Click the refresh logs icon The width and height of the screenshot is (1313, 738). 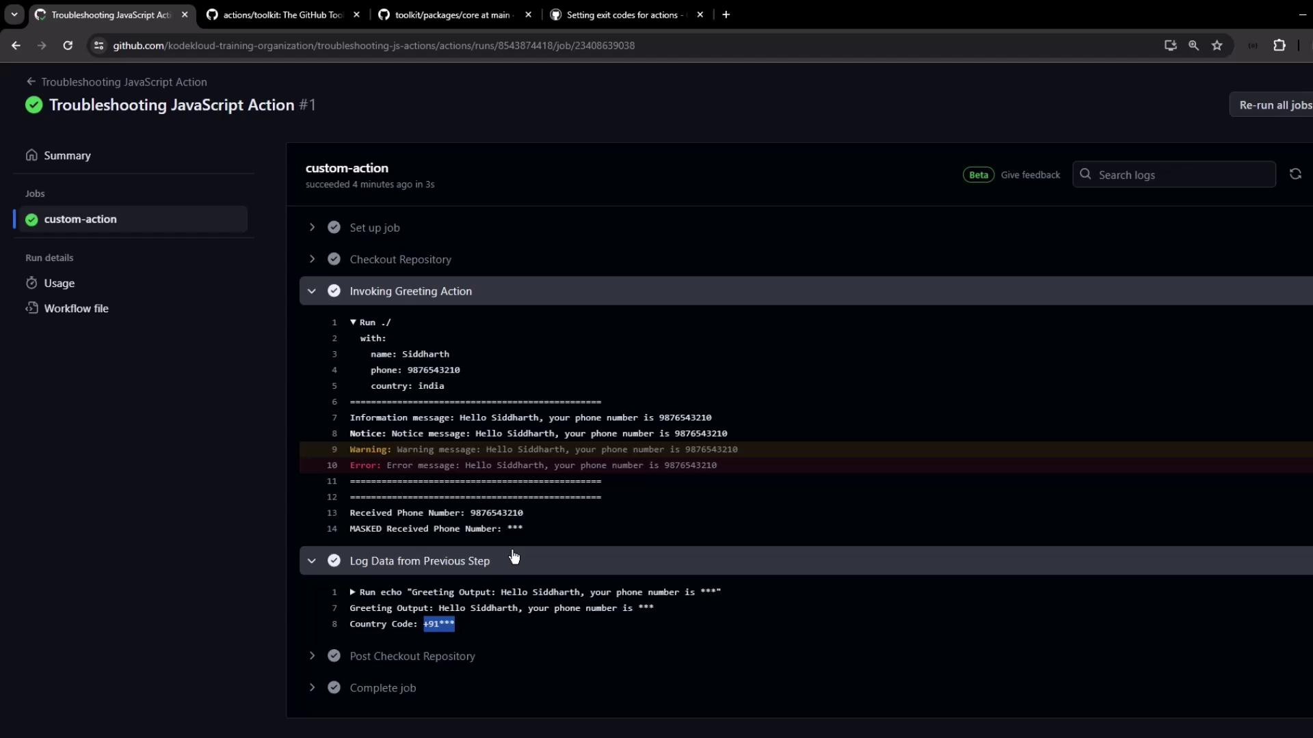click(1295, 174)
